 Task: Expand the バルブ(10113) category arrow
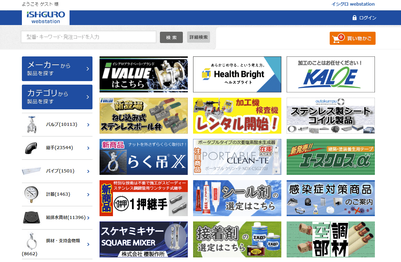click(x=88, y=125)
